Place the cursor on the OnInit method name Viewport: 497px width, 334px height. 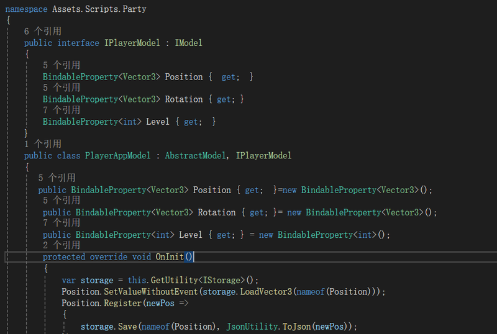[x=170, y=256]
